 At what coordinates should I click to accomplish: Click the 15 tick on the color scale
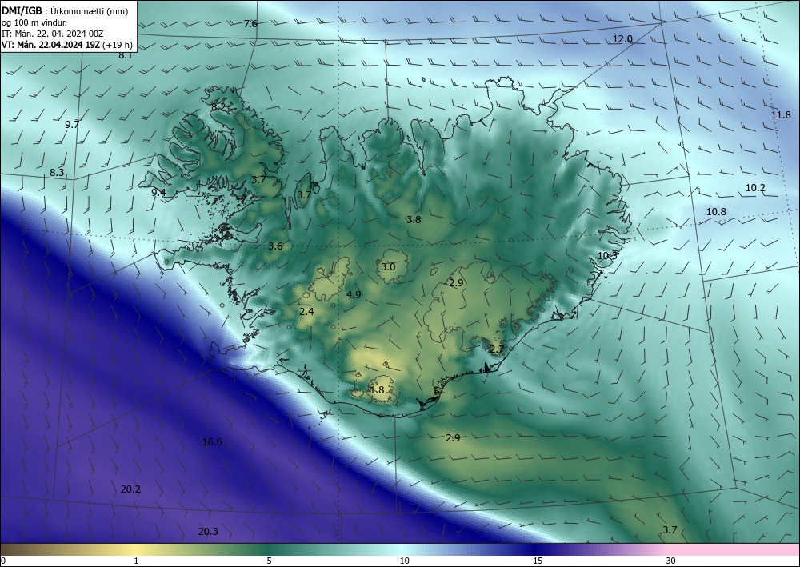coord(538,561)
